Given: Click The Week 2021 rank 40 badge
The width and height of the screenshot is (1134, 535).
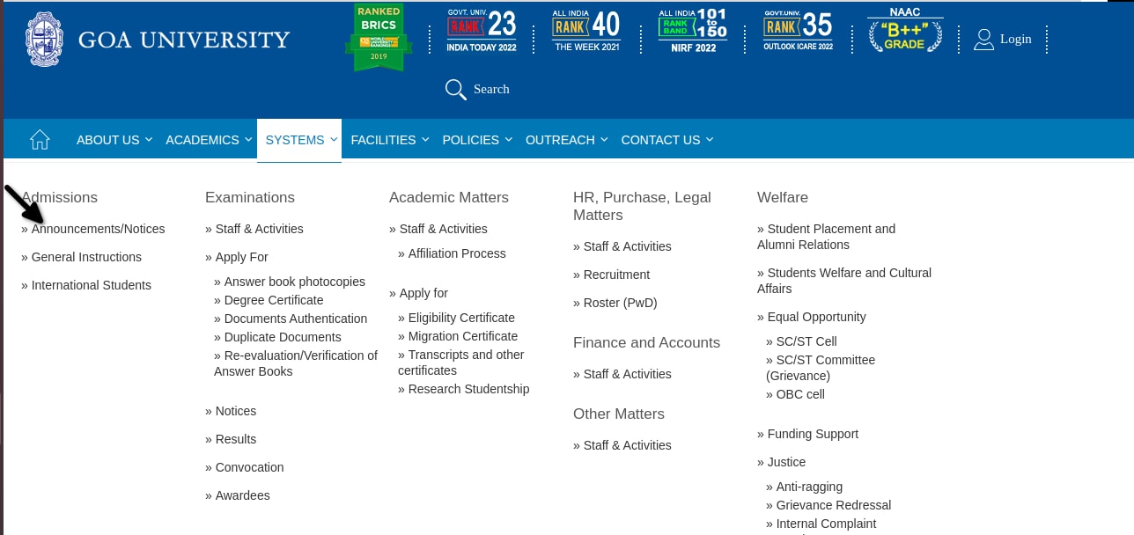Looking at the screenshot, I should [586, 31].
